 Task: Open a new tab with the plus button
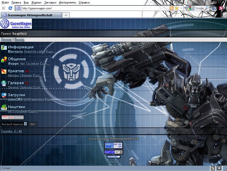pos(66,15)
